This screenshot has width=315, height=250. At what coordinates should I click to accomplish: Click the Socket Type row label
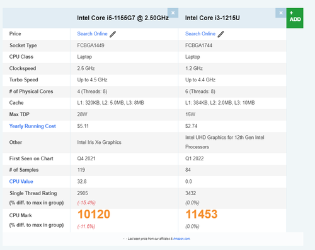pyautogui.click(x=23, y=45)
